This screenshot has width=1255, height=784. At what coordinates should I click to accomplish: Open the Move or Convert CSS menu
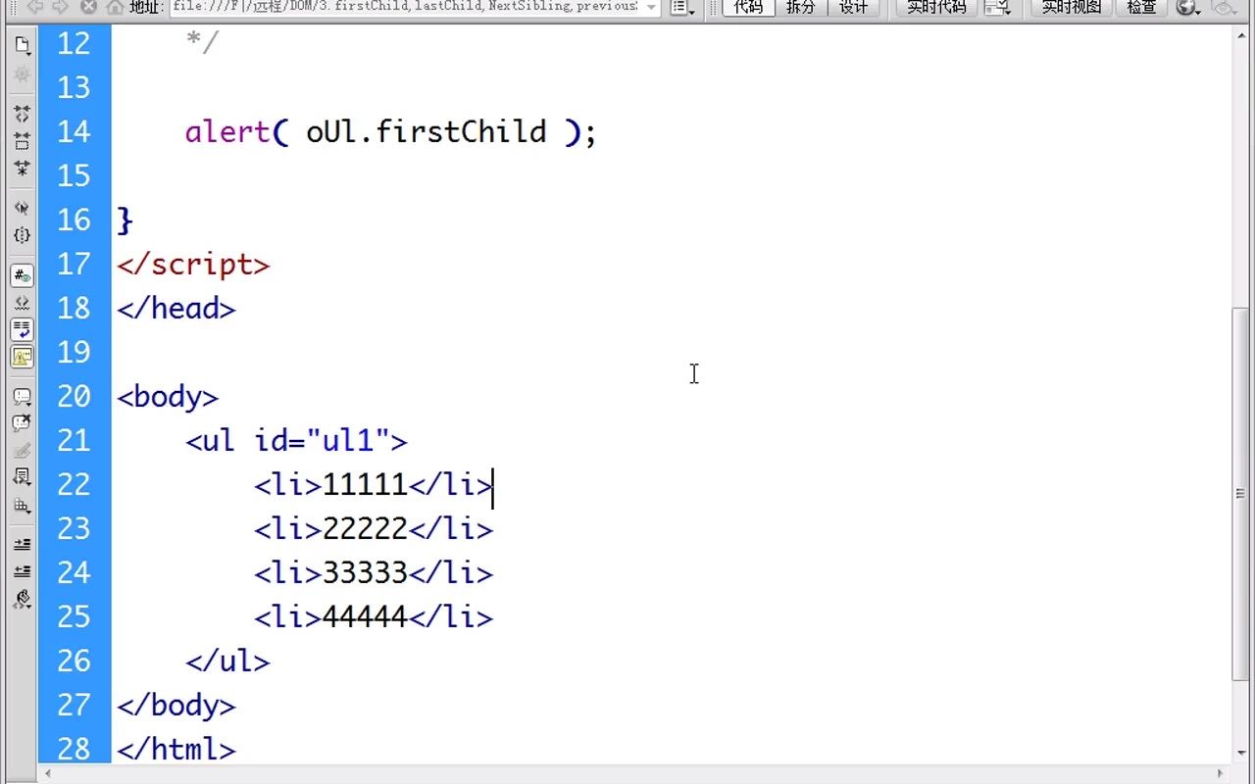pos(22,506)
